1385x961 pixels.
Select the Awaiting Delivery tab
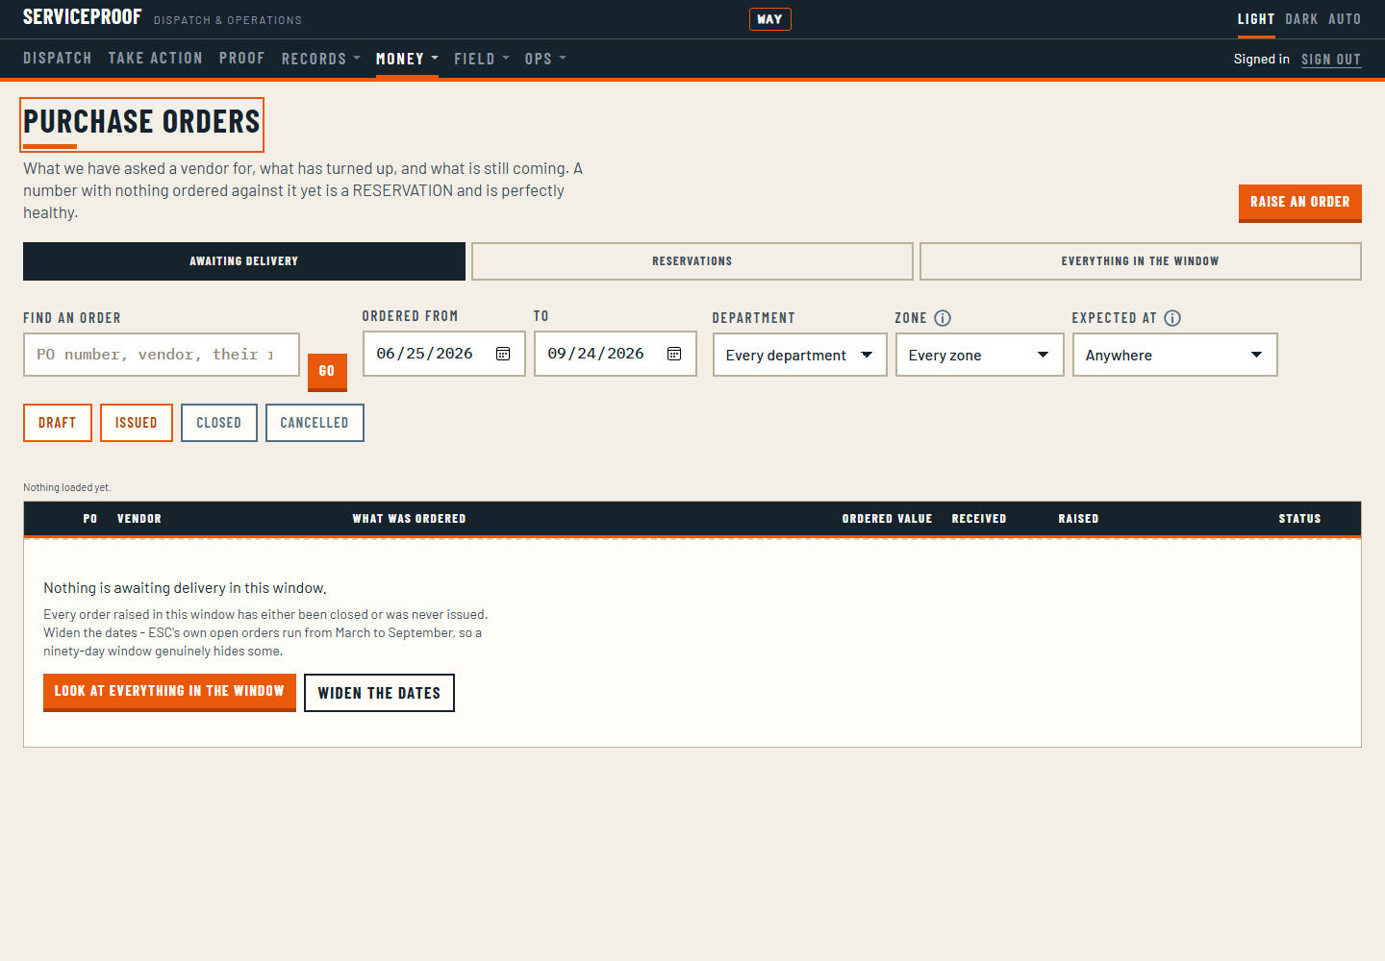click(244, 261)
